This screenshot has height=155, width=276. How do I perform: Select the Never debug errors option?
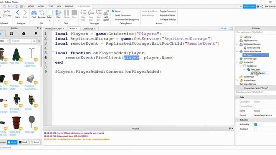click(x=113, y=11)
